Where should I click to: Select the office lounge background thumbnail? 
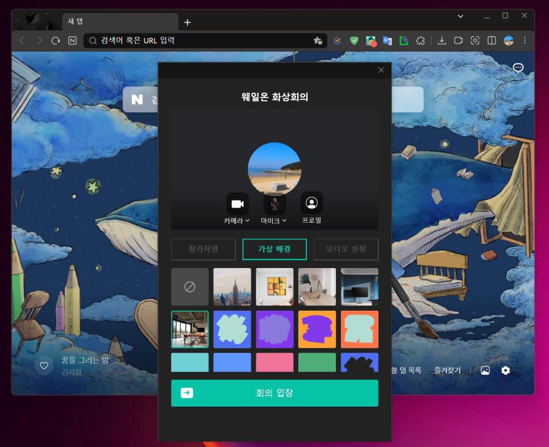coord(190,329)
